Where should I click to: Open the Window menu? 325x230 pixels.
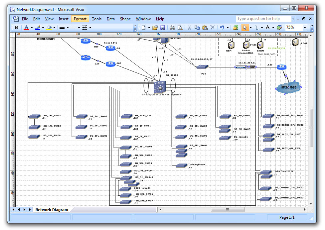click(x=143, y=19)
